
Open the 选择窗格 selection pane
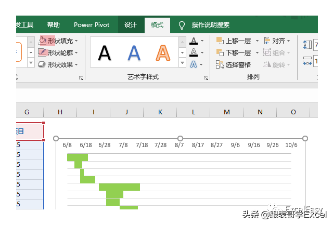point(234,64)
